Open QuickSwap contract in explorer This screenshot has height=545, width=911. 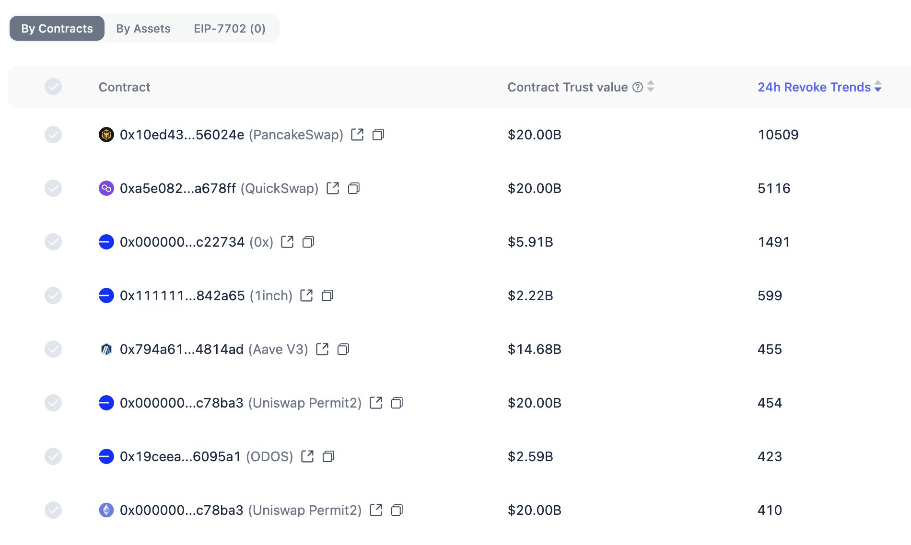[x=333, y=188]
